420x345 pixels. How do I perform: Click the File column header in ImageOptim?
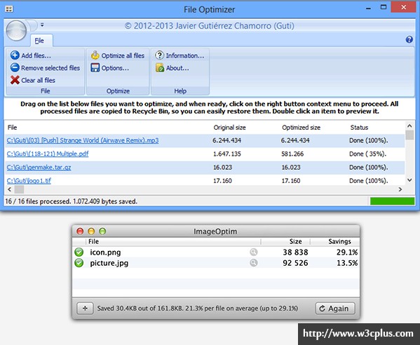[x=93, y=241]
